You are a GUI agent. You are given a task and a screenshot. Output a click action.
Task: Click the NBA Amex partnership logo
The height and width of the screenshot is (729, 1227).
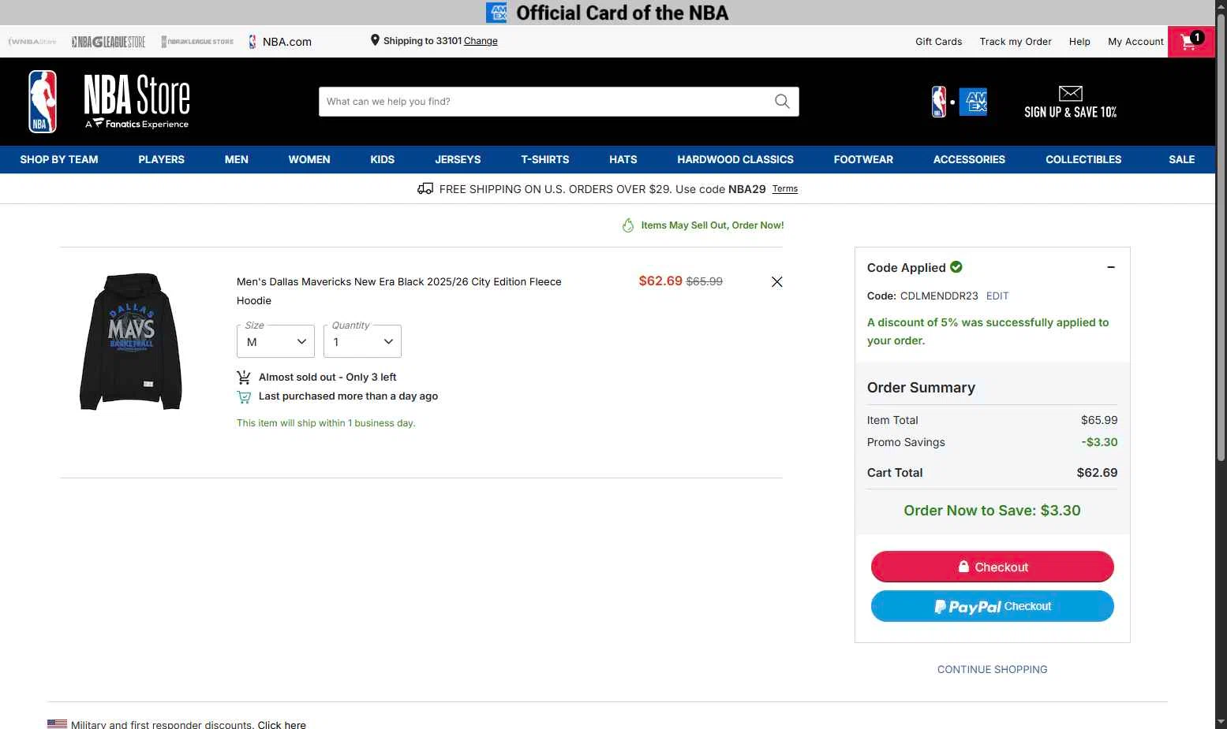960,102
